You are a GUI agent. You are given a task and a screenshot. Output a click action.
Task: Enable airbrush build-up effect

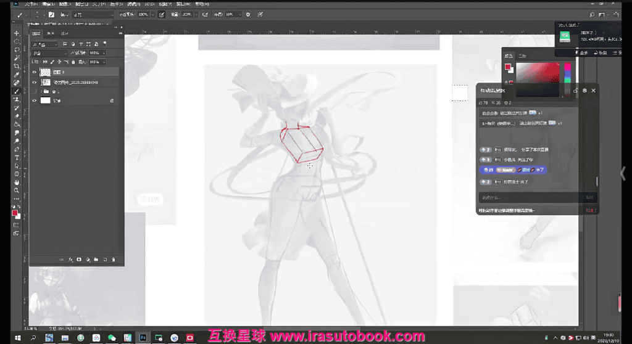(x=205, y=15)
